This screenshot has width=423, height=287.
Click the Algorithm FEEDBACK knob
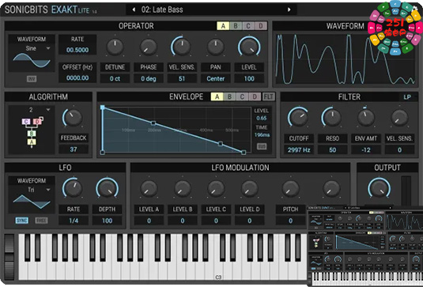pyautogui.click(x=73, y=118)
